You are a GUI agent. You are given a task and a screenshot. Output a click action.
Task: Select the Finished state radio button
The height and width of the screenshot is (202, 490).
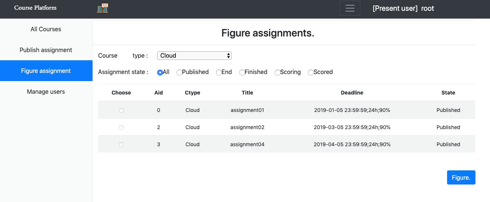[x=242, y=73]
